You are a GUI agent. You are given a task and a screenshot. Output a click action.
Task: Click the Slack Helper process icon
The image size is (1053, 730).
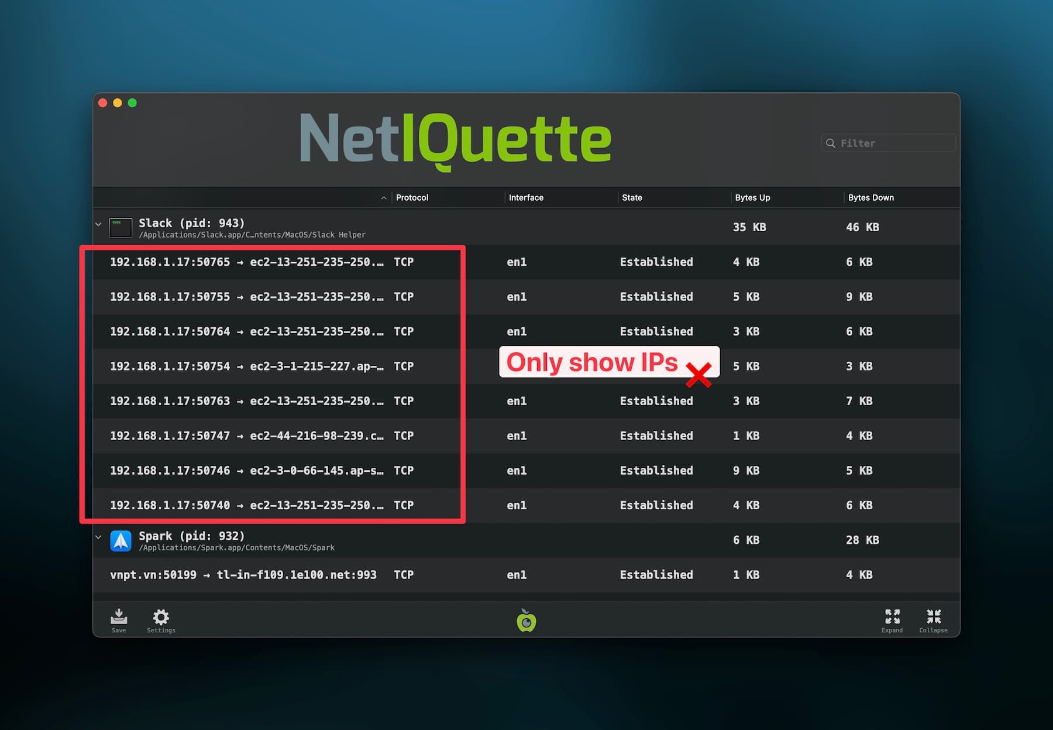pos(121,228)
